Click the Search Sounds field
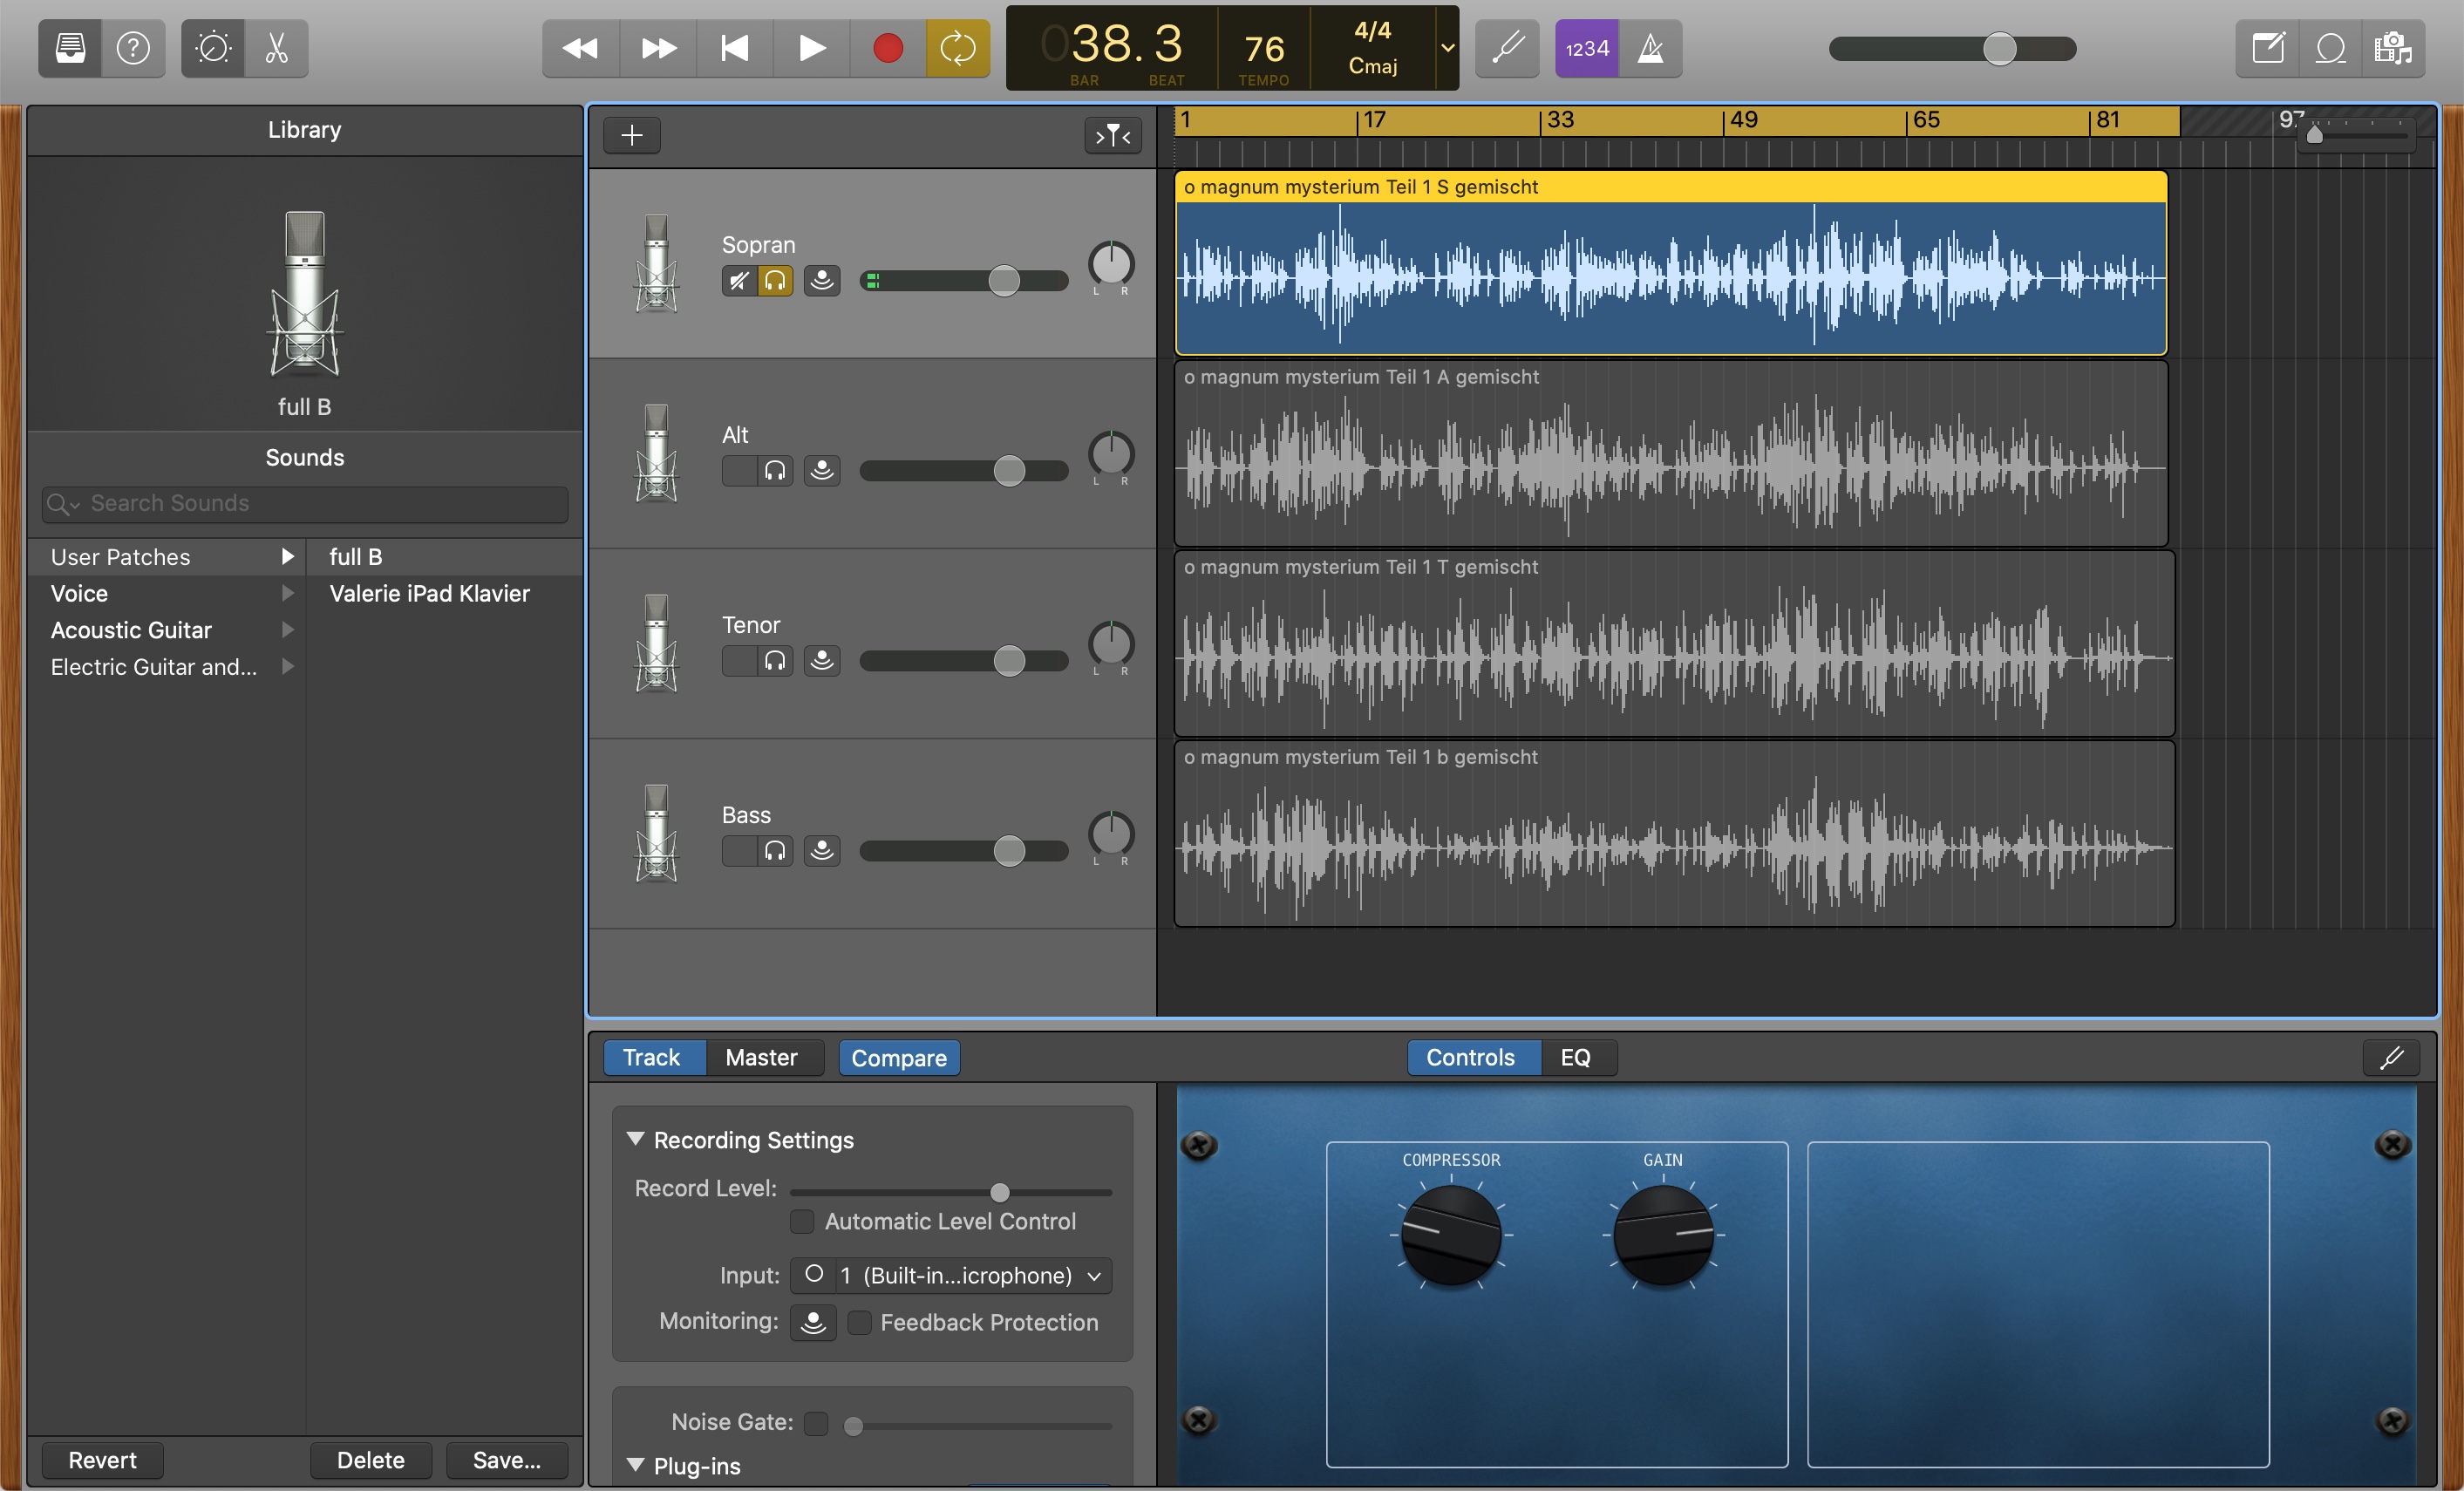Viewport: 2464px width, 1491px height. coord(305,503)
